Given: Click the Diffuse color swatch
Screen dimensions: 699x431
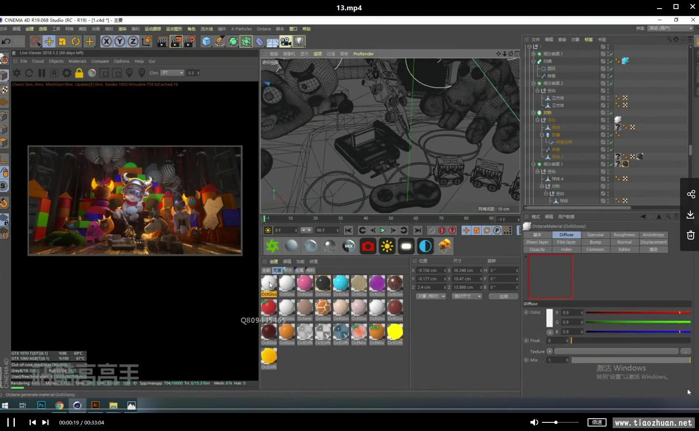Looking at the screenshot, I should 549,318.
